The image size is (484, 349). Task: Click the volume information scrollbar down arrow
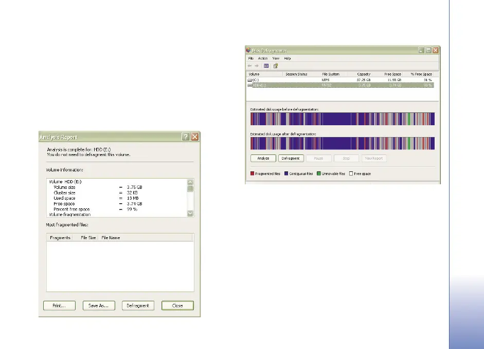[x=190, y=214]
